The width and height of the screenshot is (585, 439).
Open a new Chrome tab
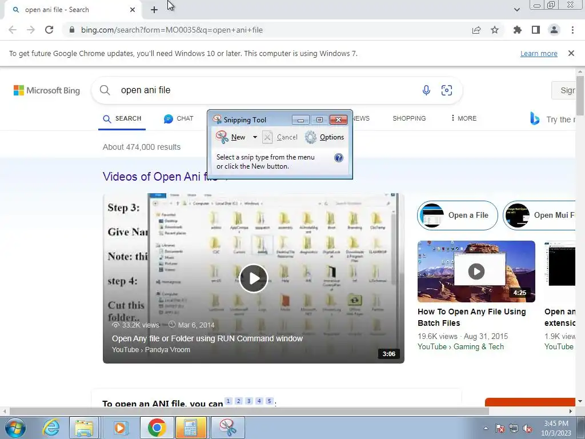(154, 10)
